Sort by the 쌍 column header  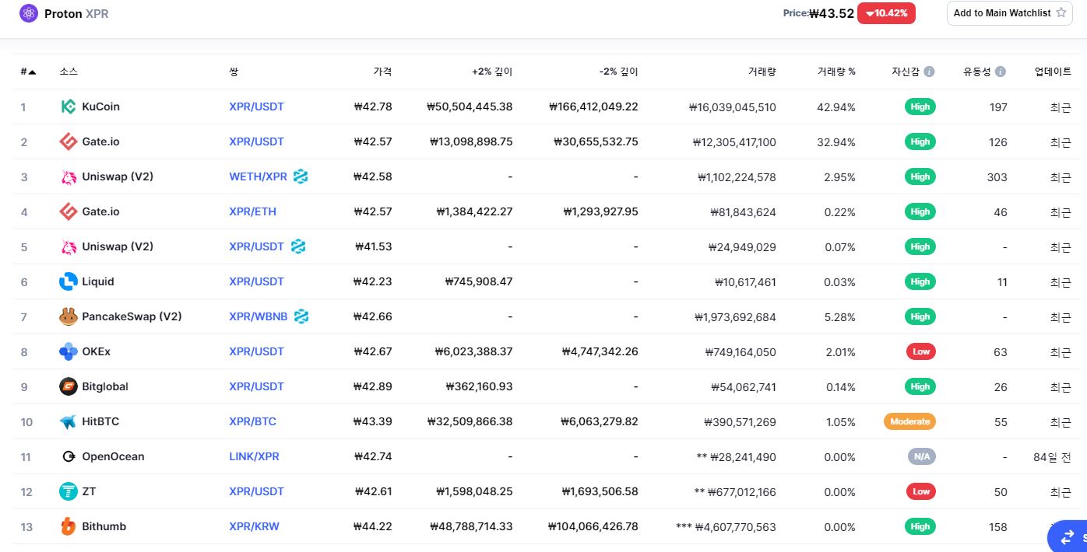click(234, 72)
